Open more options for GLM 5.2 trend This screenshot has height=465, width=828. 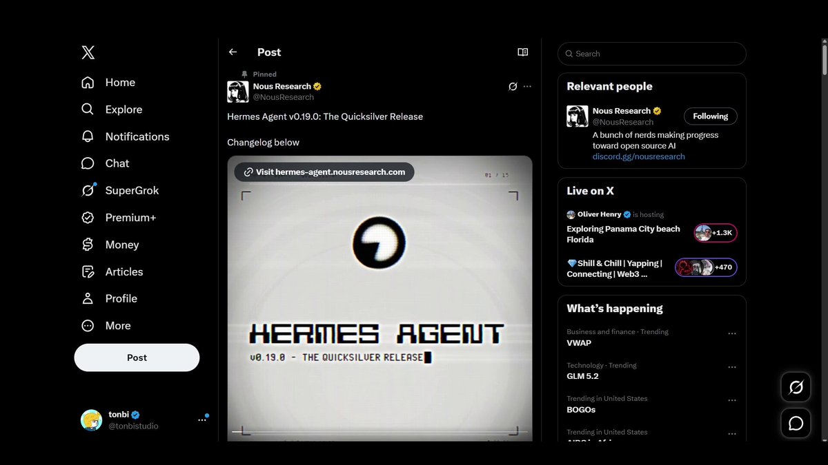coord(732,367)
